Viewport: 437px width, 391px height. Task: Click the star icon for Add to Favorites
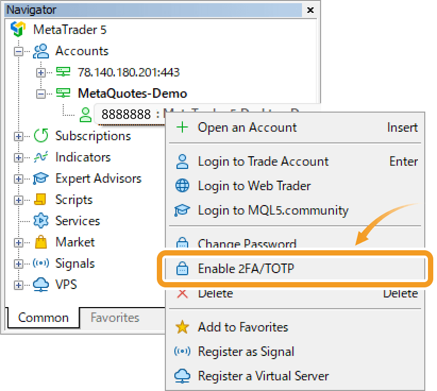pos(182,327)
